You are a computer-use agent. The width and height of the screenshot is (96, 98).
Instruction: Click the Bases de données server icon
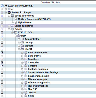tap(12, 16)
